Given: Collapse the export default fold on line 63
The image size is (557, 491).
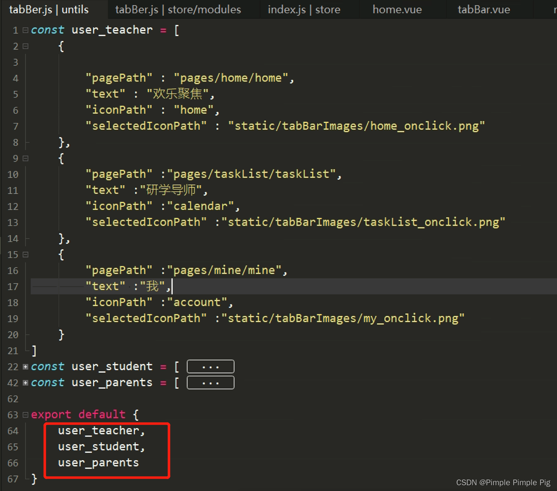Looking at the screenshot, I should 26,415.
